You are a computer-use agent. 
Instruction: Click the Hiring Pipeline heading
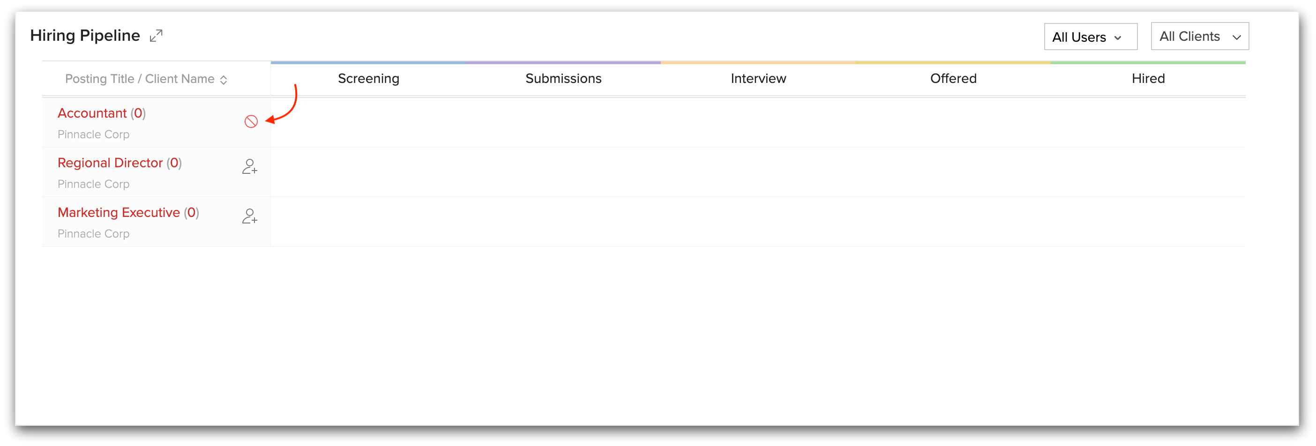point(85,36)
